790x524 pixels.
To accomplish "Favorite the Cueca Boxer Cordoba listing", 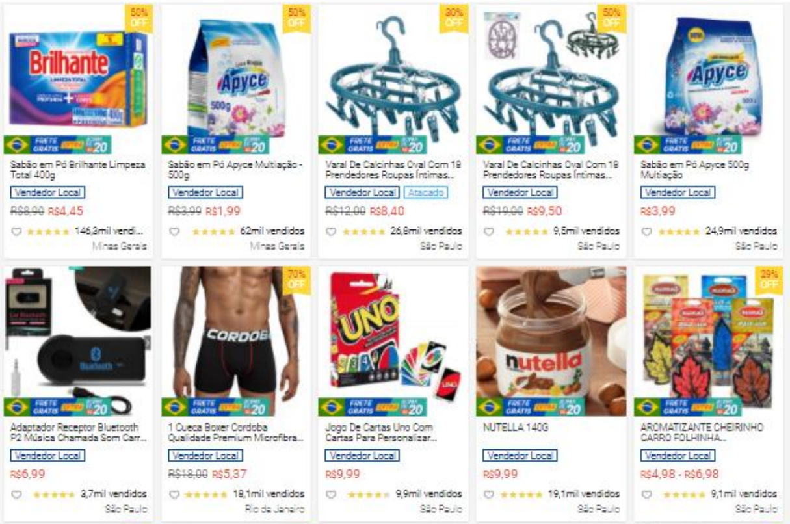I will coord(174,495).
